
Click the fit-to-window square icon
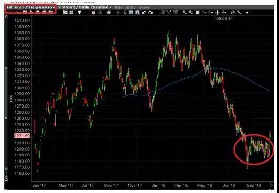pyautogui.click(x=198, y=13)
